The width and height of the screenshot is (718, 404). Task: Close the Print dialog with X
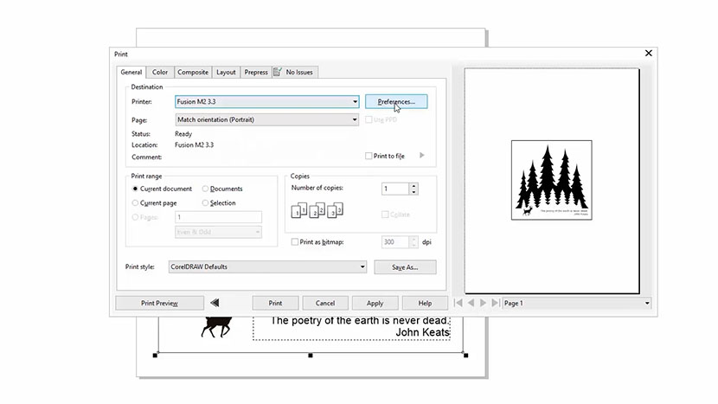649,54
